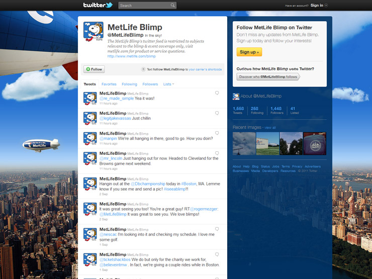Click reply bubble on 'Just chillin' tweet
The height and width of the screenshot is (279, 372).
click(217, 113)
